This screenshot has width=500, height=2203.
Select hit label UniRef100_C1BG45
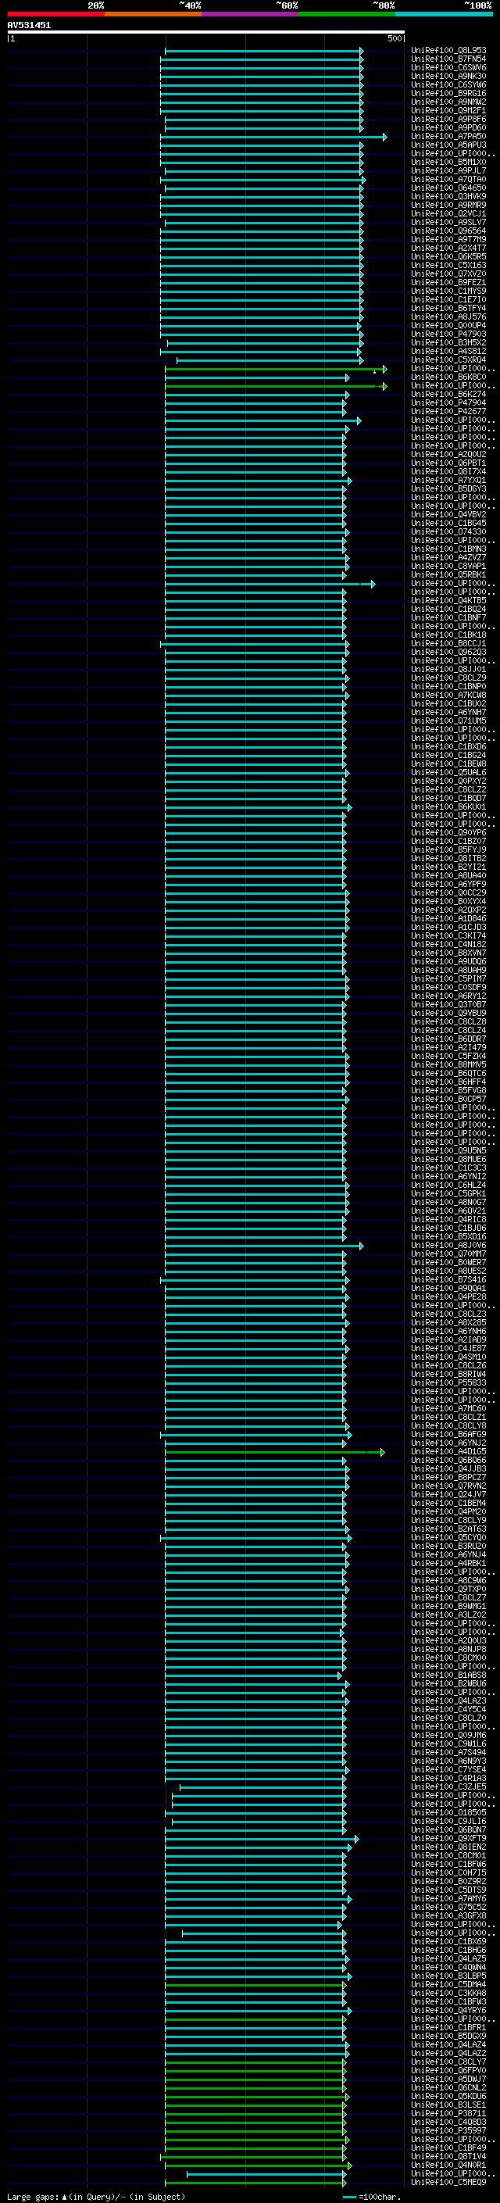[x=448, y=524]
